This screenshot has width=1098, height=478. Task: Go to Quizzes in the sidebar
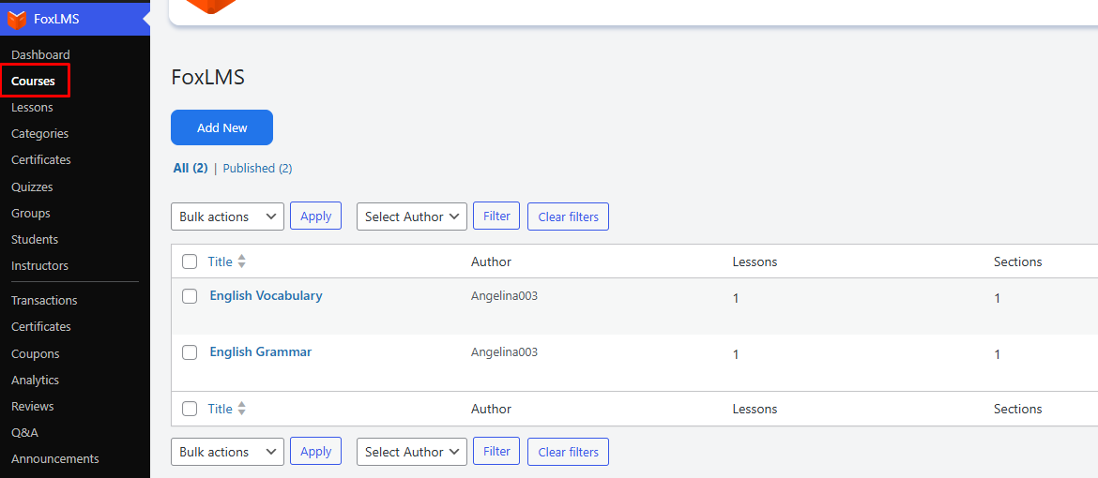(x=32, y=187)
